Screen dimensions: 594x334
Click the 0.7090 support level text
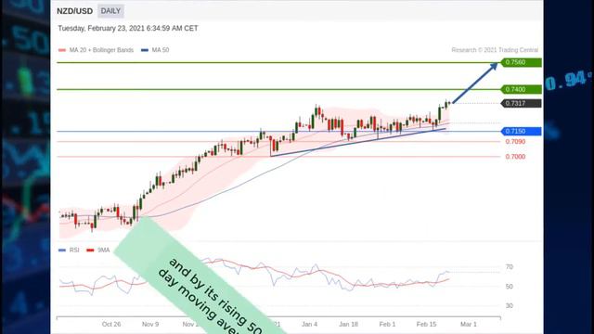pos(515,142)
